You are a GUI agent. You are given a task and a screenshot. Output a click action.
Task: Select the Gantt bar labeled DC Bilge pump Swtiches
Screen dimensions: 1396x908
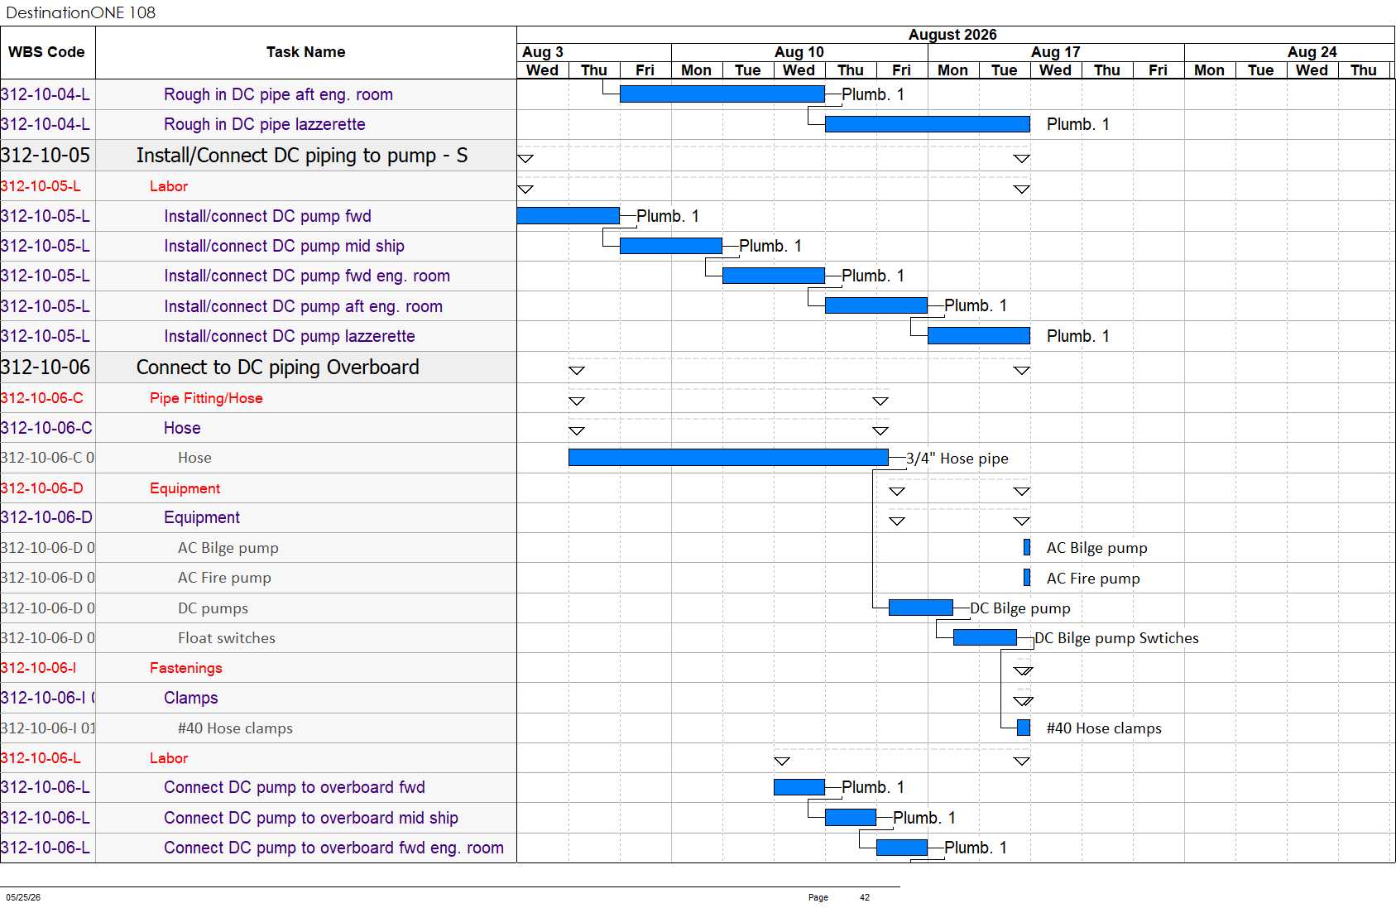(985, 637)
